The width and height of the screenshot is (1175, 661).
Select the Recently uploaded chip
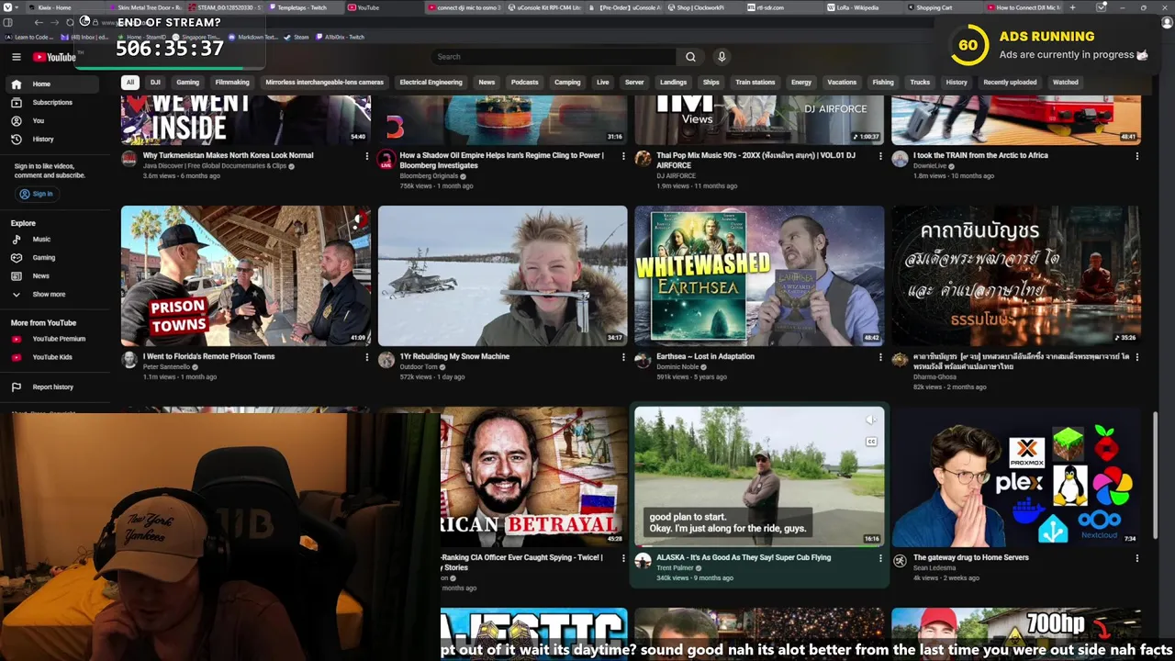[1010, 83]
